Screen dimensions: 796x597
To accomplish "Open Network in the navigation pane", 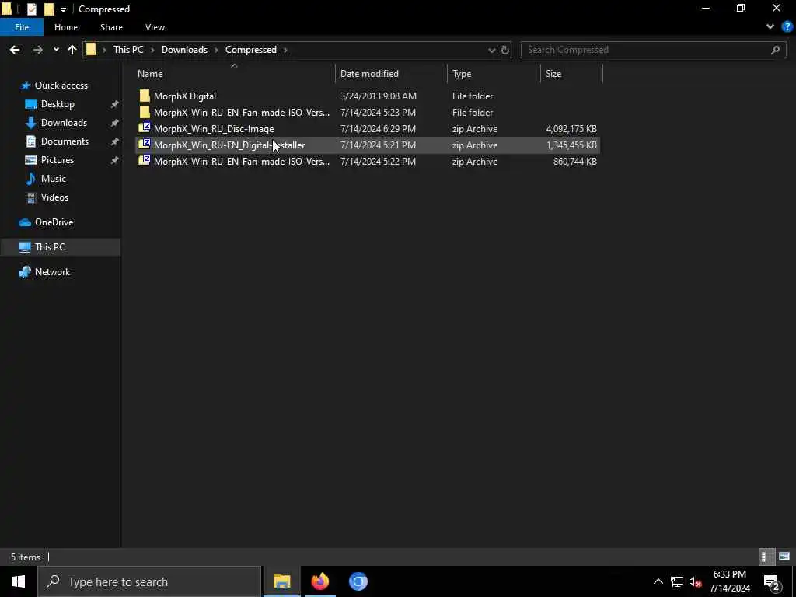I will click(x=52, y=272).
